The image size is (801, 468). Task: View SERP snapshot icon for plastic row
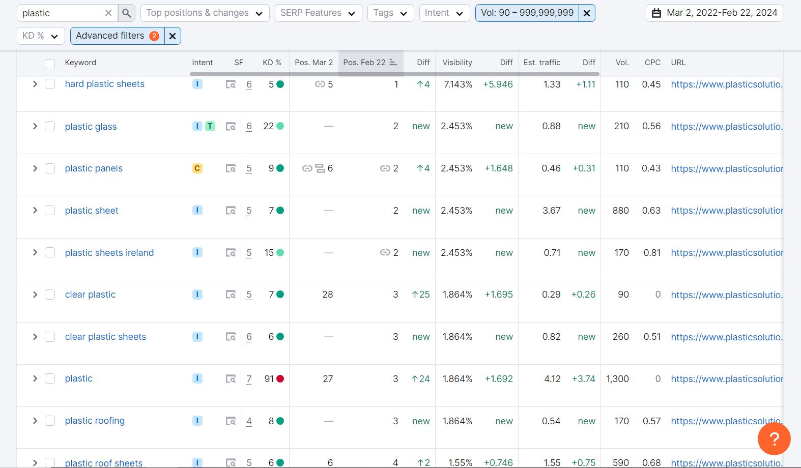click(x=231, y=379)
